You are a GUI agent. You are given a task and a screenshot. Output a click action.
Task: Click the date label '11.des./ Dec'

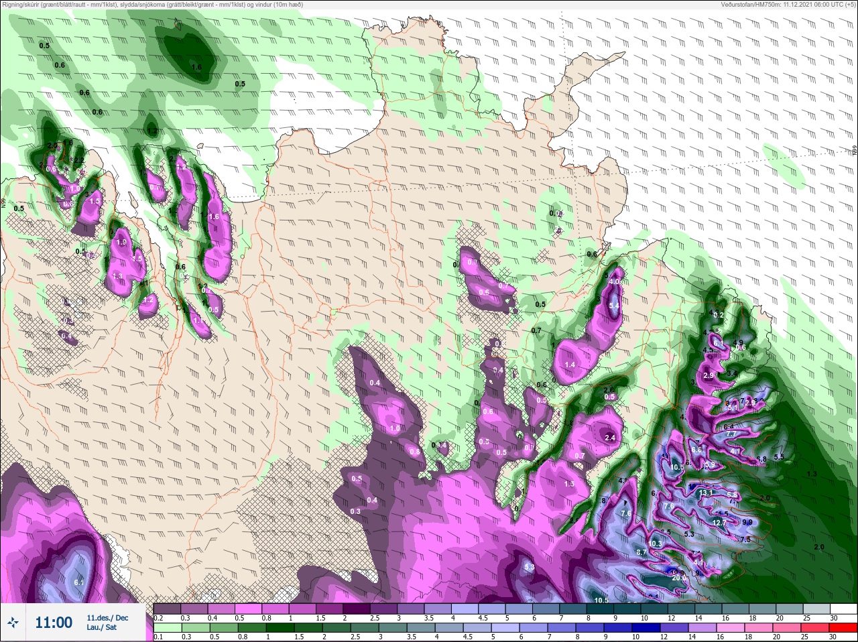[107, 617]
